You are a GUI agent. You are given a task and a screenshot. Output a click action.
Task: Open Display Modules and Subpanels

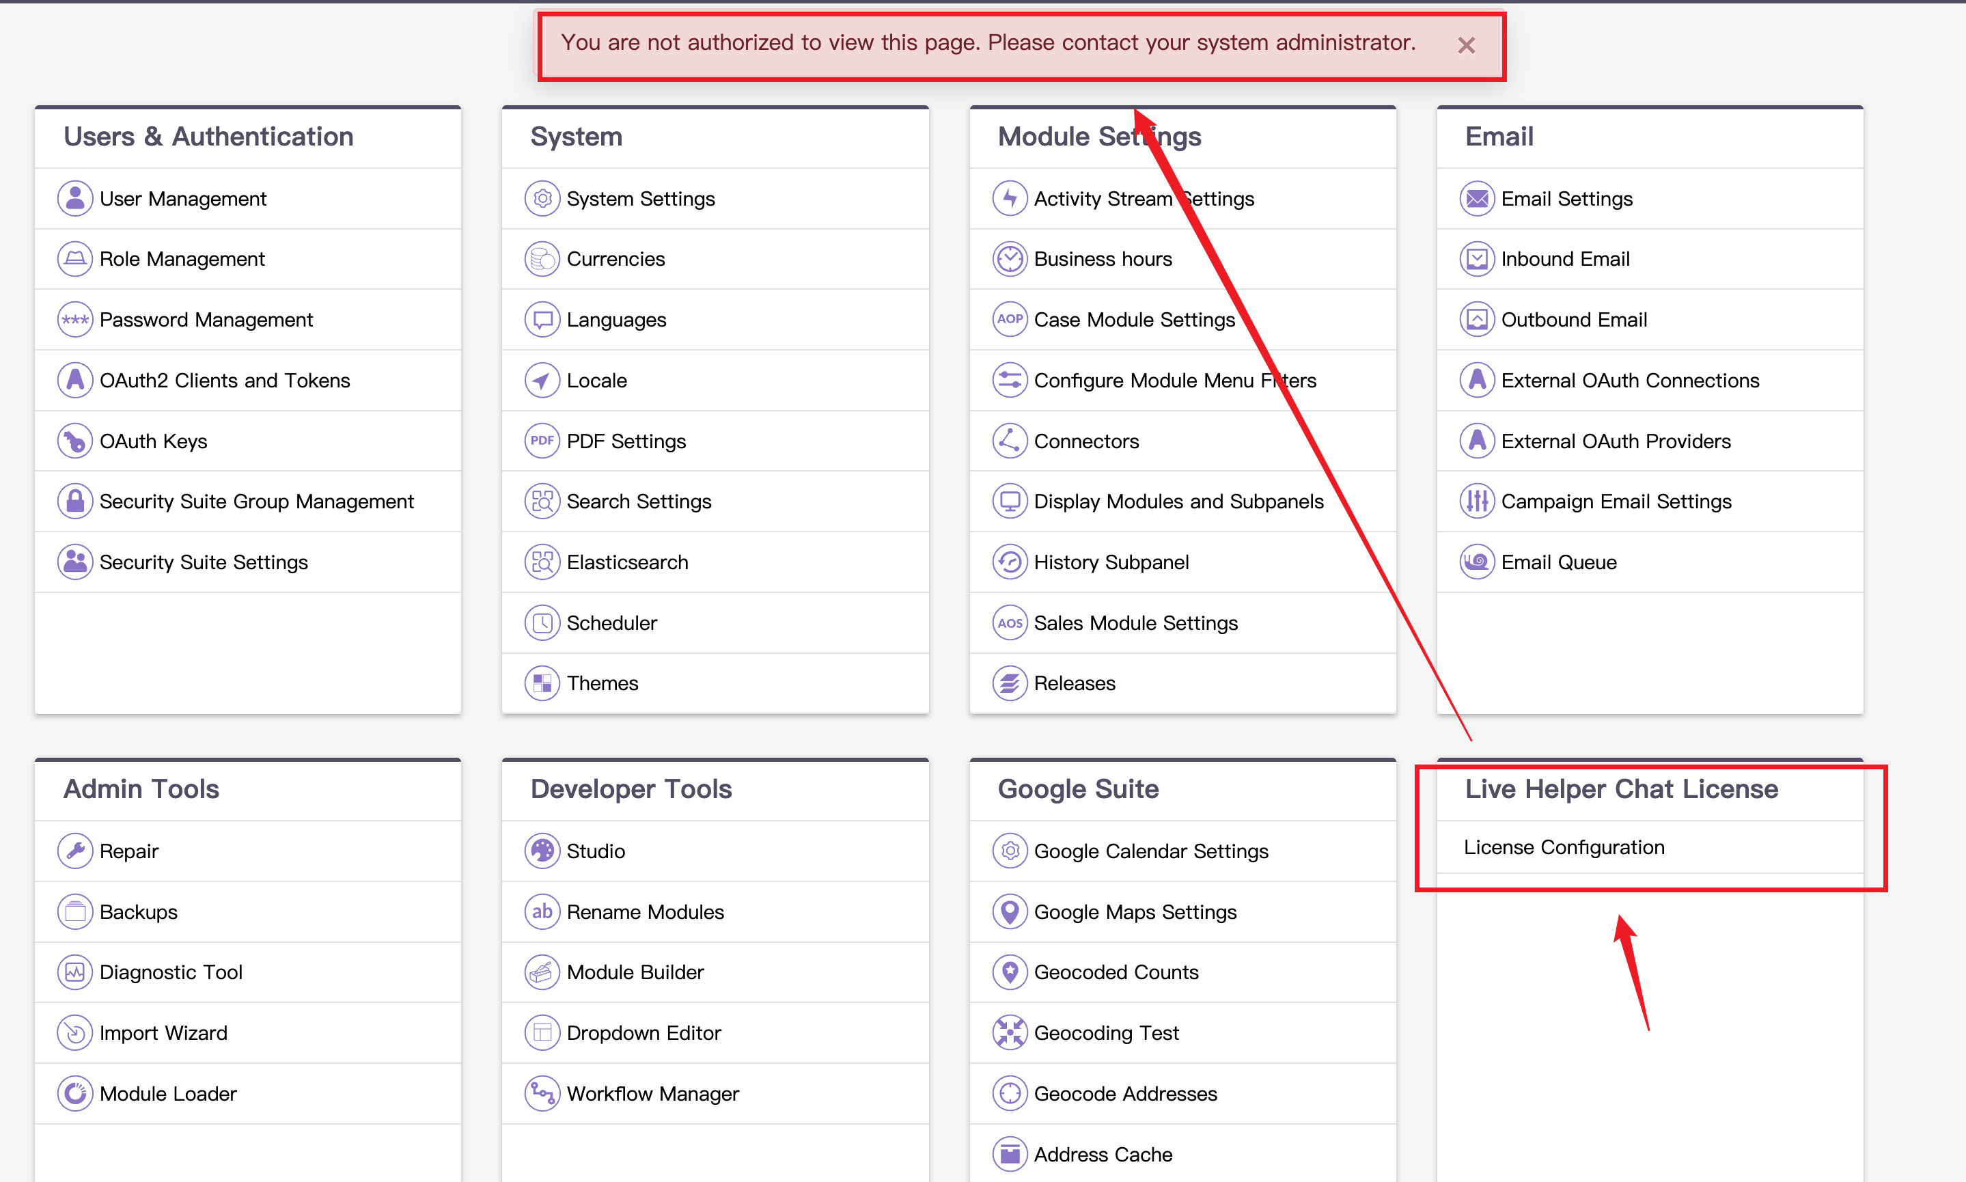[1178, 501]
